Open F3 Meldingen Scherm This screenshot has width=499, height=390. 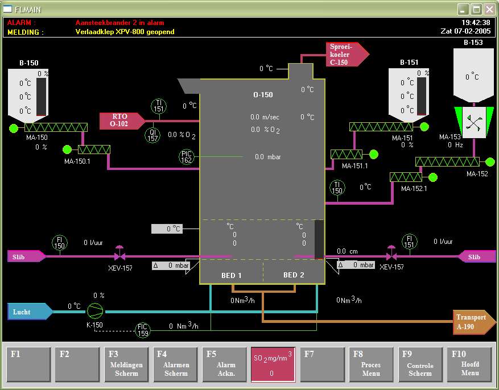pyautogui.click(x=126, y=364)
